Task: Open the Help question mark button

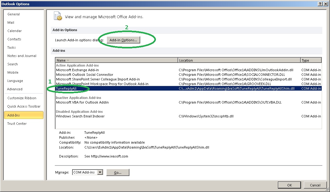Action: click(320, 4)
